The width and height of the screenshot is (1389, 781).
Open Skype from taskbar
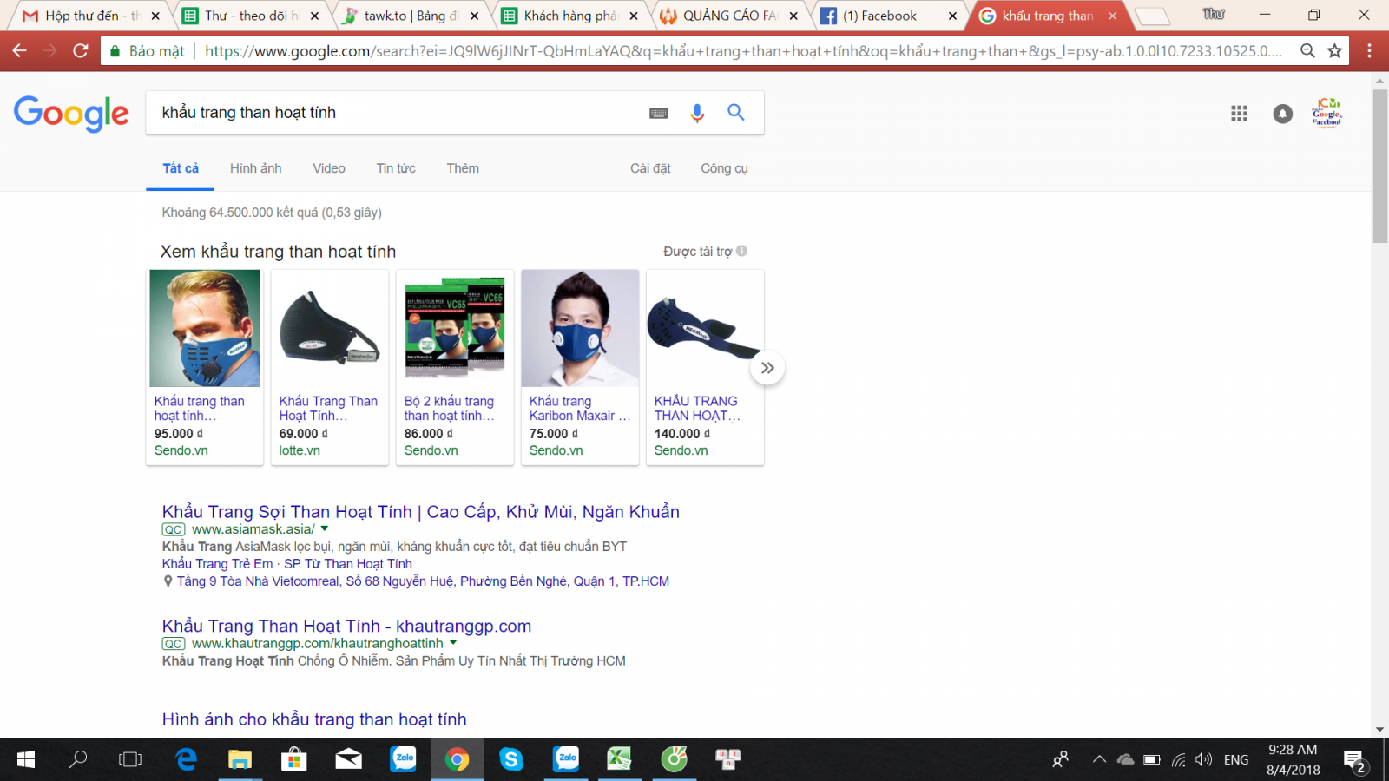(511, 759)
